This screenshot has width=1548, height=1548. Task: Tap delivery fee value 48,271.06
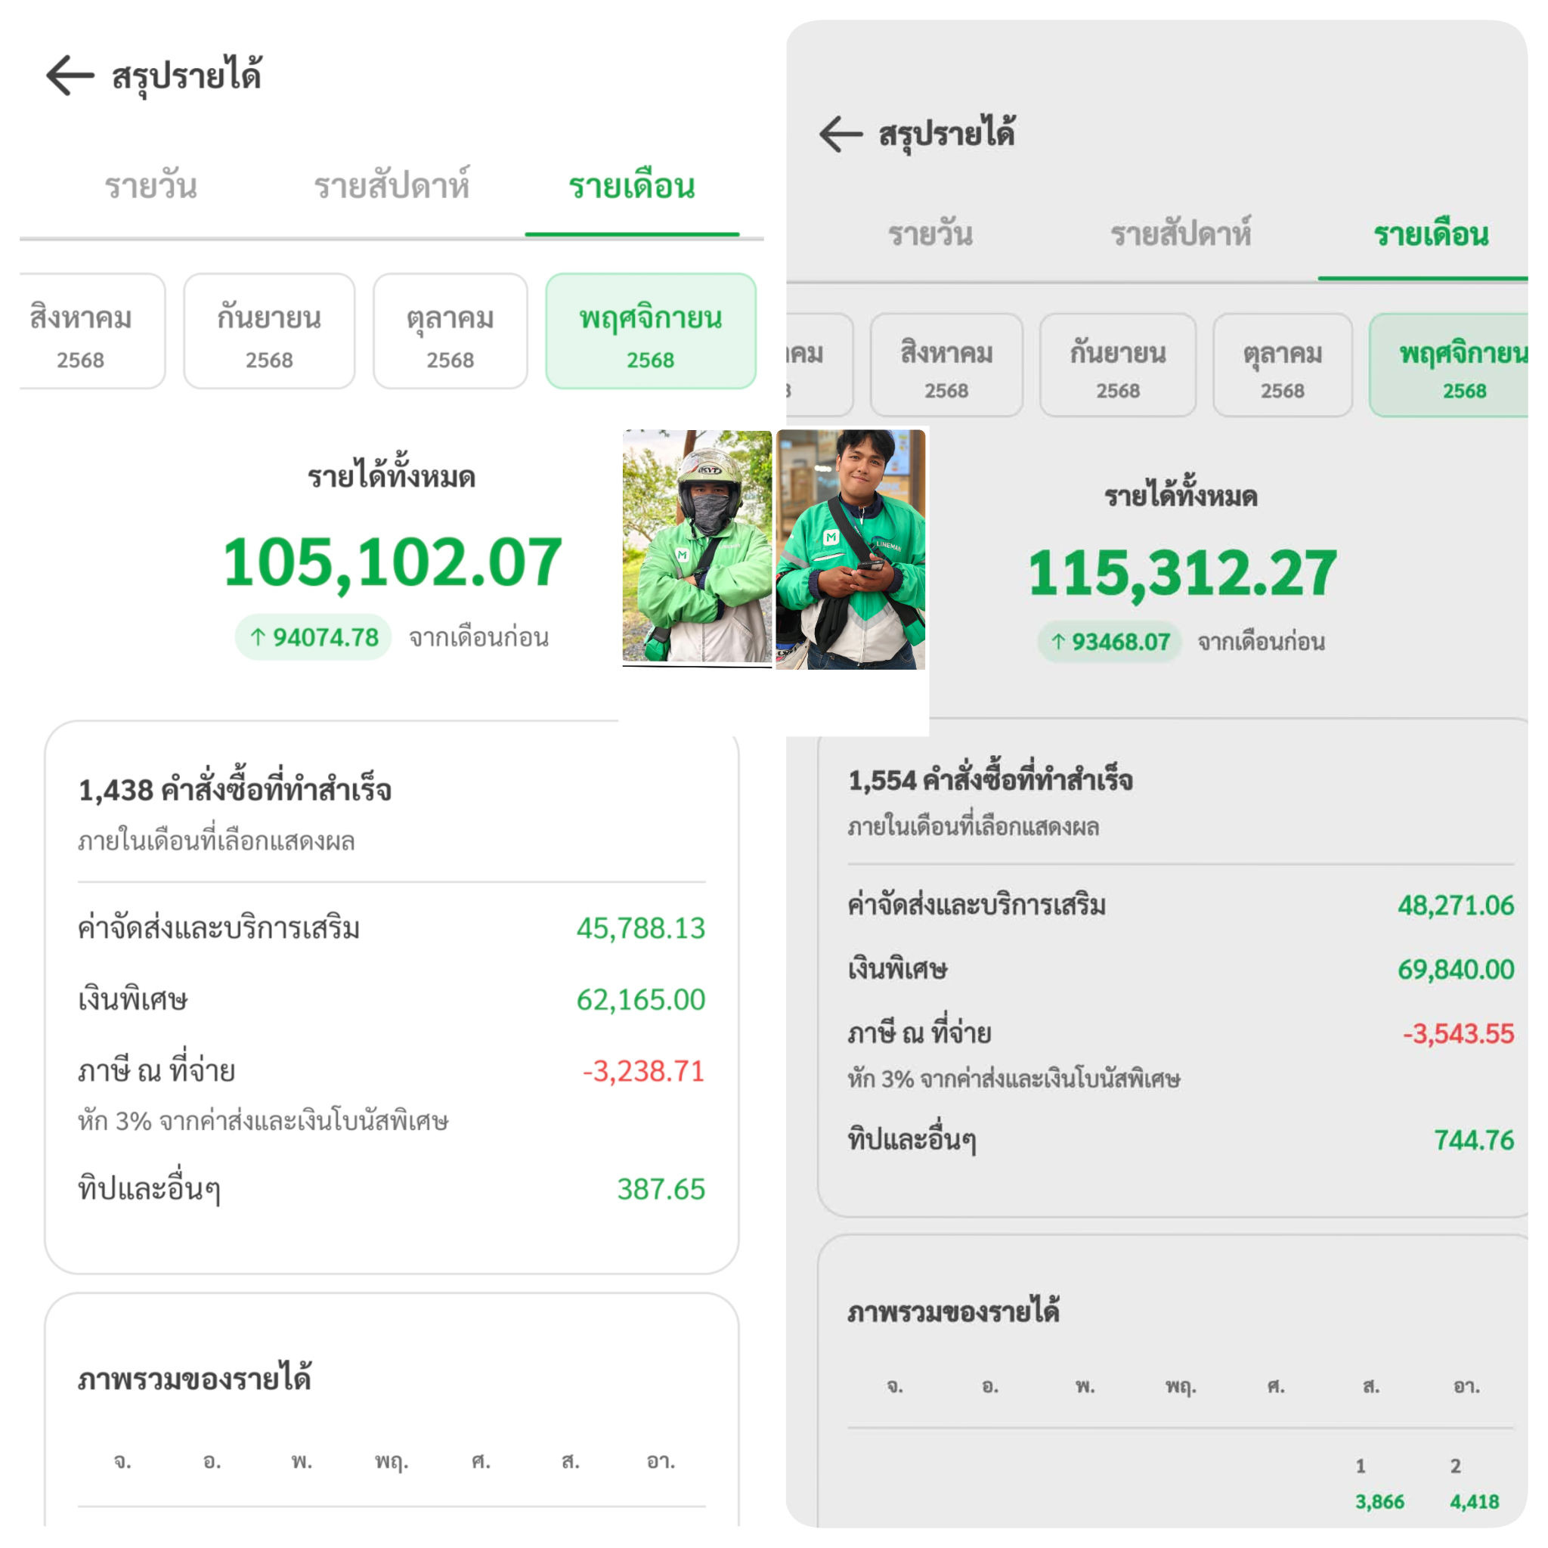[1456, 906]
